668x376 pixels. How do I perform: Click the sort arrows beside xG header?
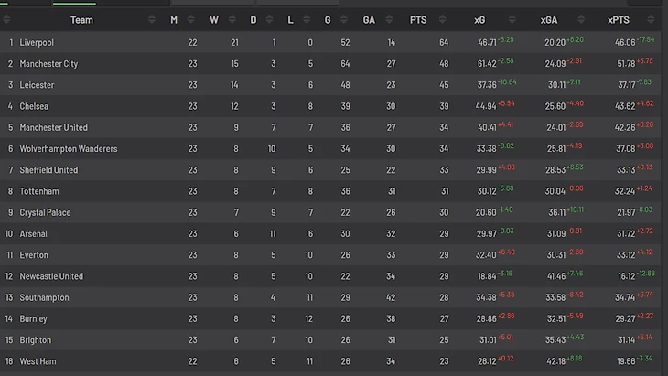[x=512, y=19]
